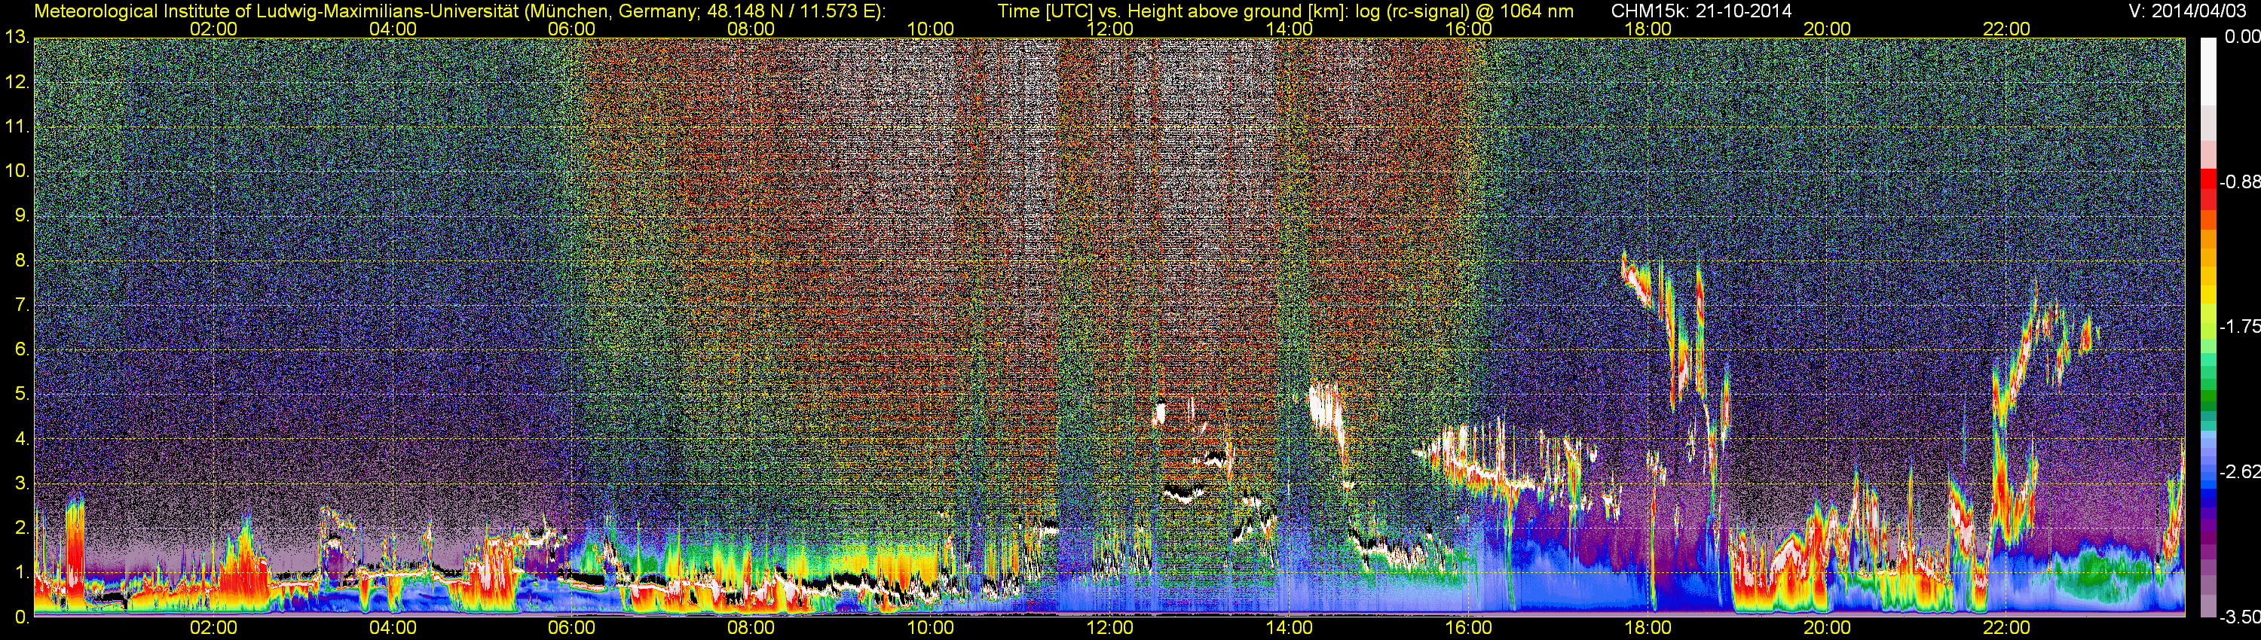The height and width of the screenshot is (640, 2261).
Task: Click the -3.50 value on the color scale
Action: [2240, 617]
